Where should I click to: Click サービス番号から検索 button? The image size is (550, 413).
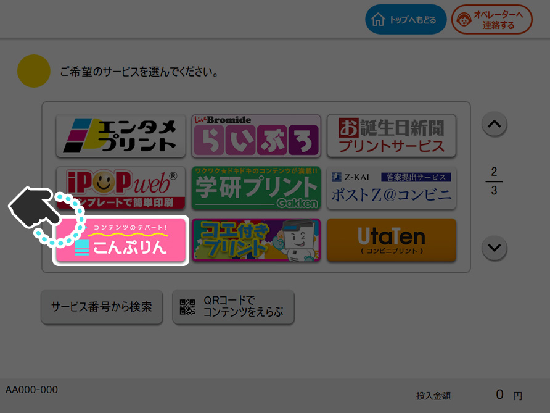[102, 307]
